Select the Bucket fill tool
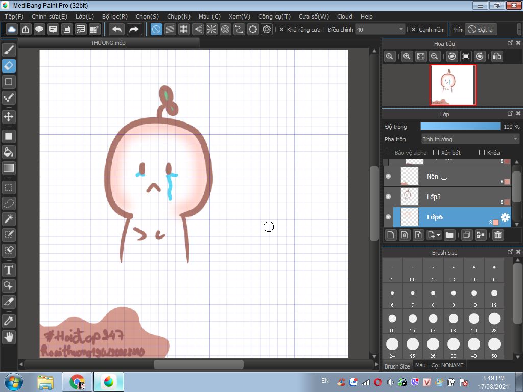Image resolution: width=523 pixels, height=392 pixels. click(9, 152)
